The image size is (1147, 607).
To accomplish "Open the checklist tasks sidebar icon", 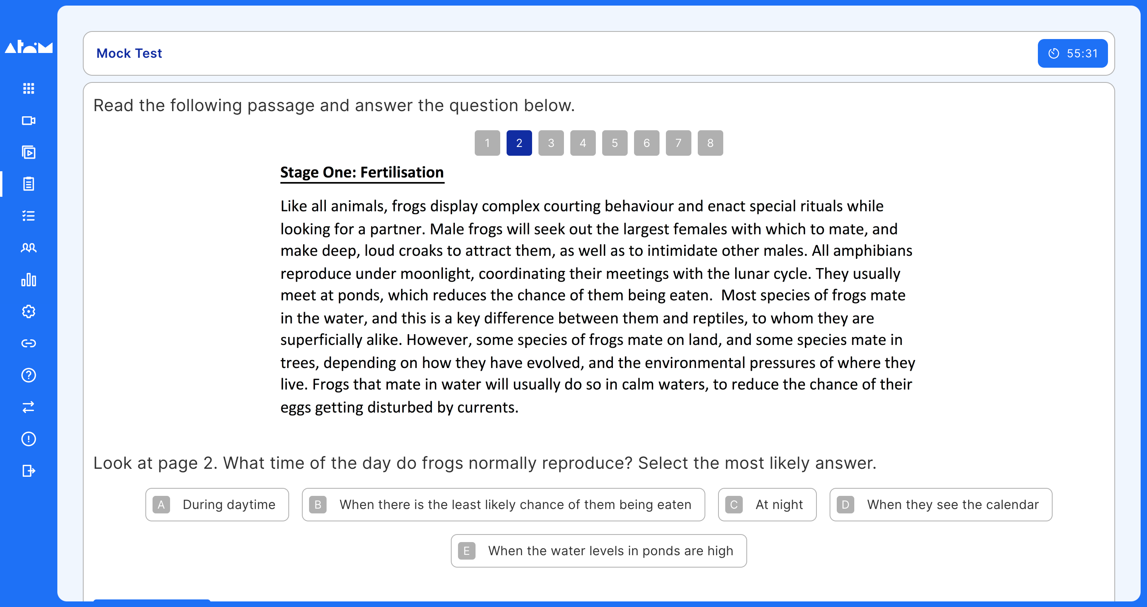I will tap(29, 216).
